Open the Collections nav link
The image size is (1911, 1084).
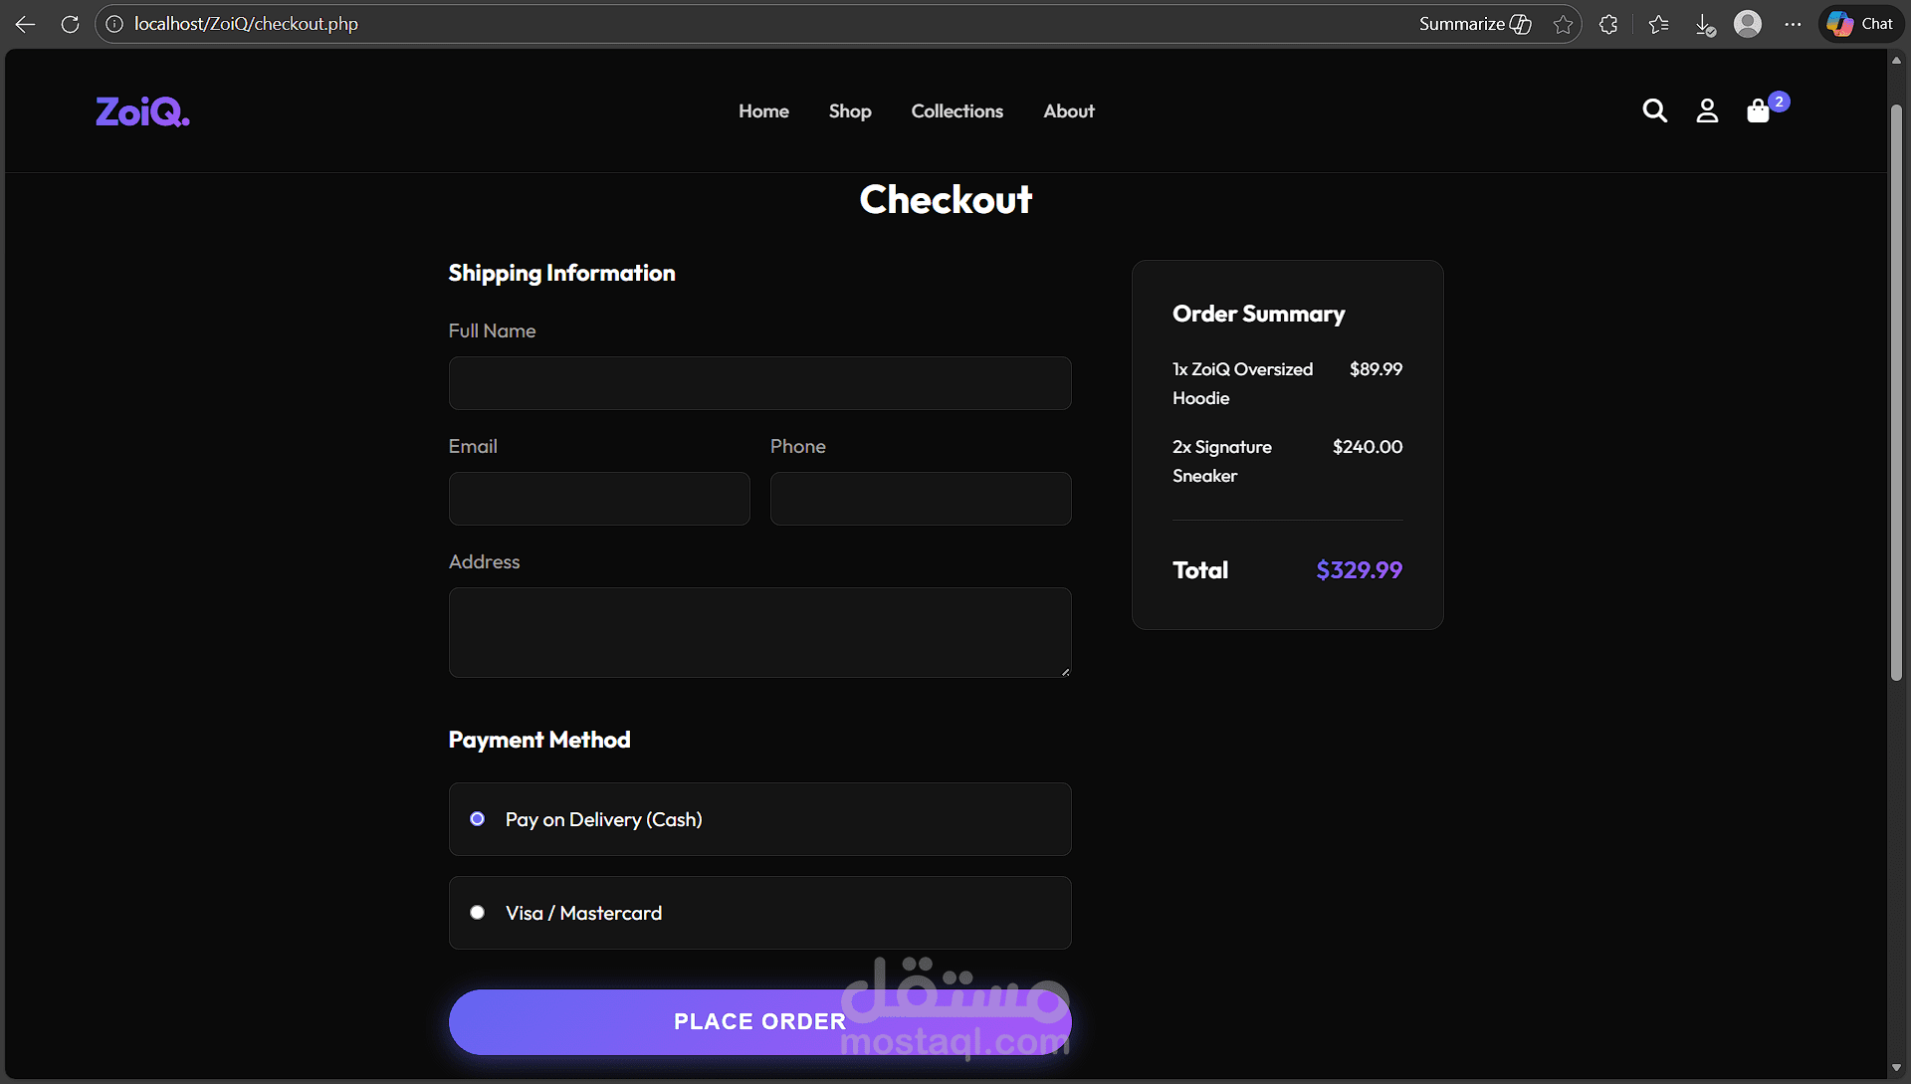pyautogui.click(x=956, y=111)
